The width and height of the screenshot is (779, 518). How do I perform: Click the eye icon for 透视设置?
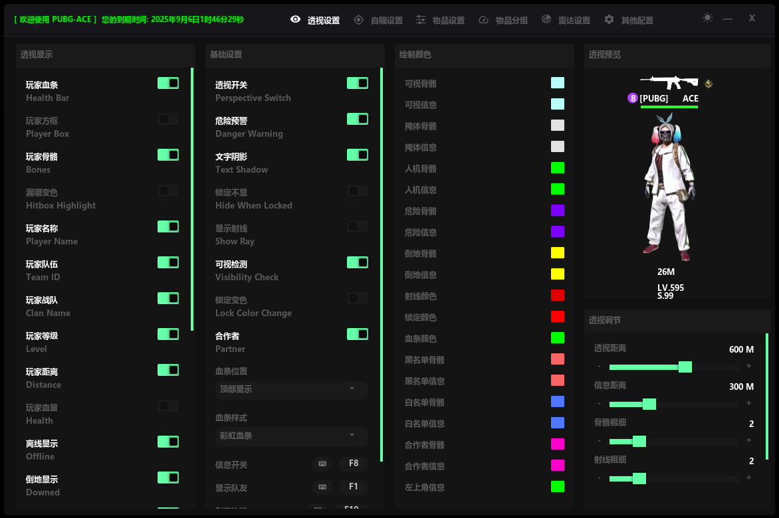[x=296, y=20]
